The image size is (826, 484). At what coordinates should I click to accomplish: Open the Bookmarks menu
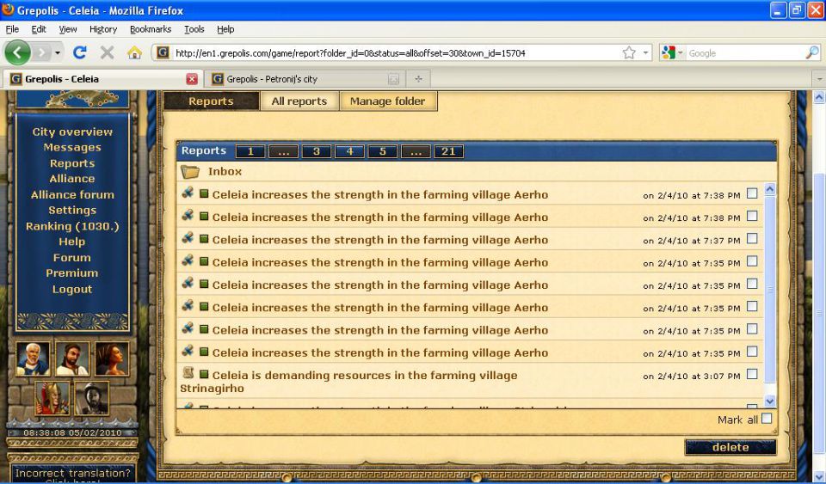coord(150,29)
